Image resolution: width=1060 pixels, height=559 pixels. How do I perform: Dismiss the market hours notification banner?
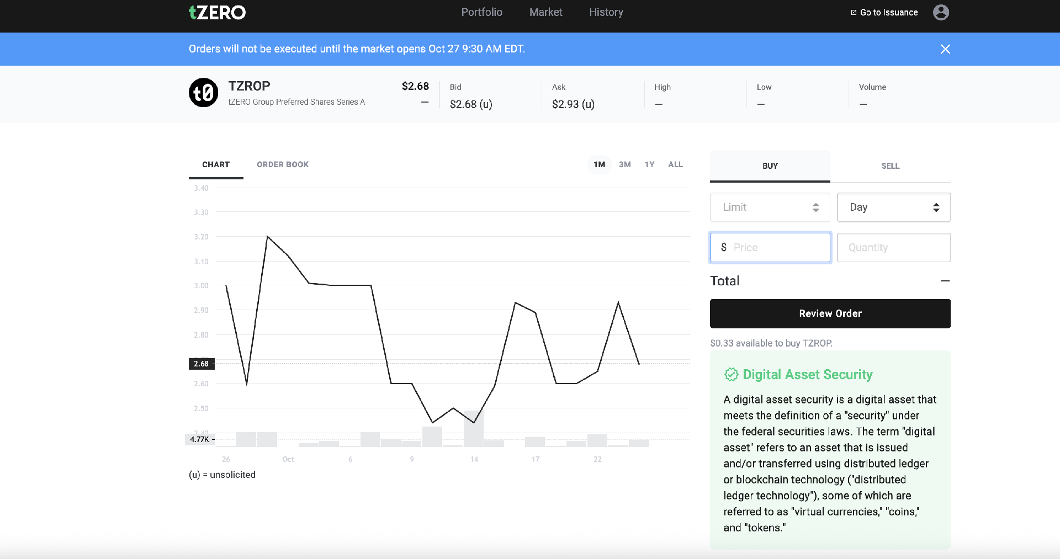(x=945, y=49)
